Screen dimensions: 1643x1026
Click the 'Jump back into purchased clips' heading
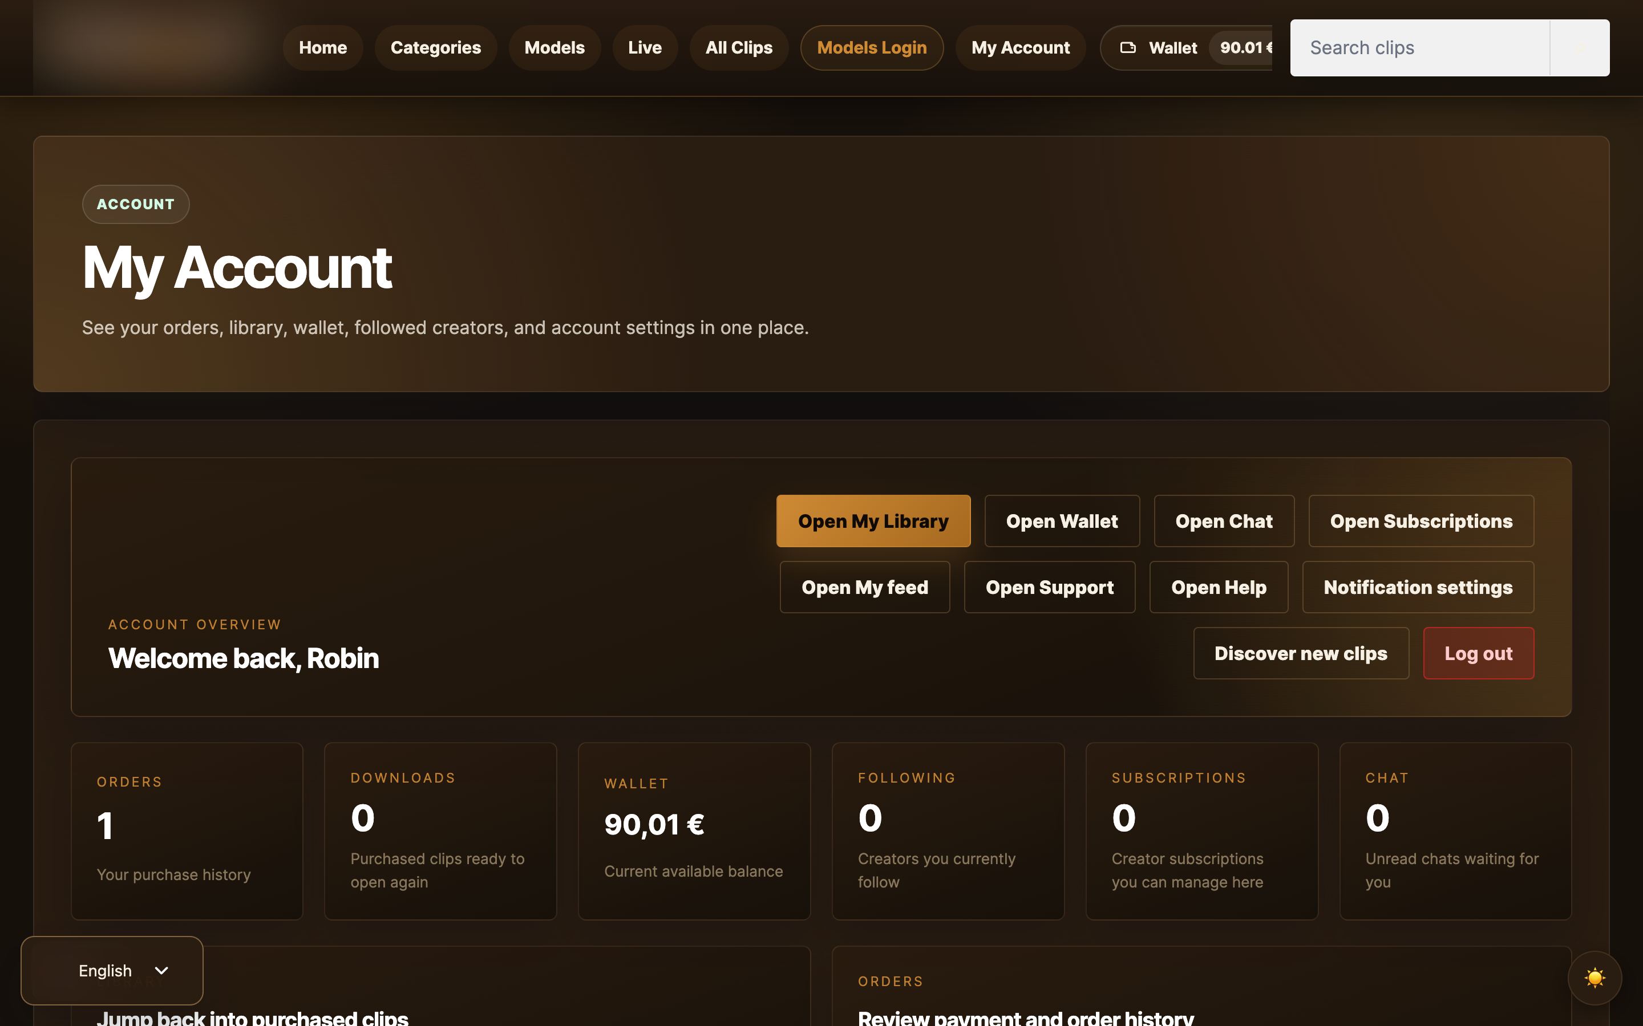[253, 1017]
